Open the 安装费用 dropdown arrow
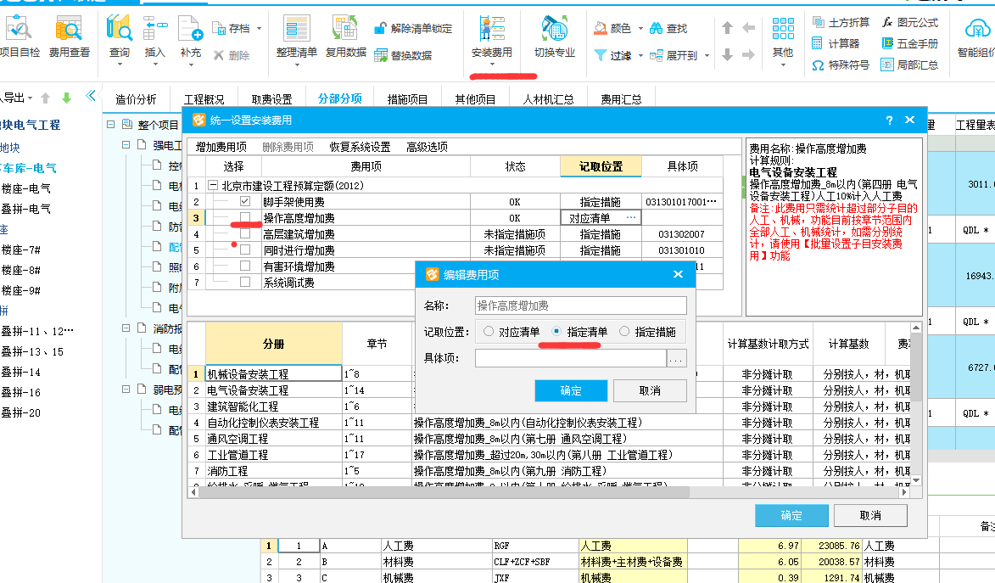Image resolution: width=995 pixels, height=583 pixels. click(492, 64)
